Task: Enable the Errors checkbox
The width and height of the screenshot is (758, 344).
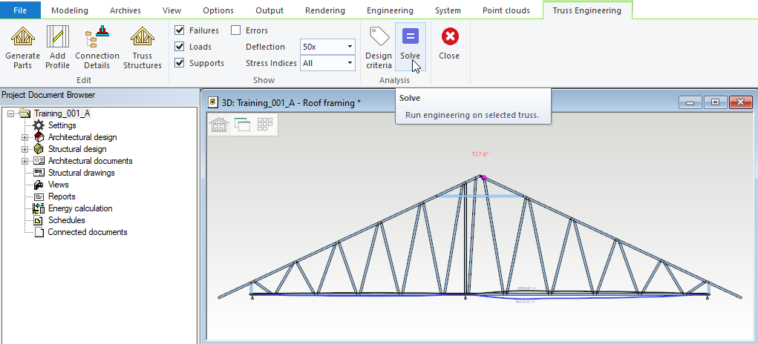Action: click(x=236, y=30)
